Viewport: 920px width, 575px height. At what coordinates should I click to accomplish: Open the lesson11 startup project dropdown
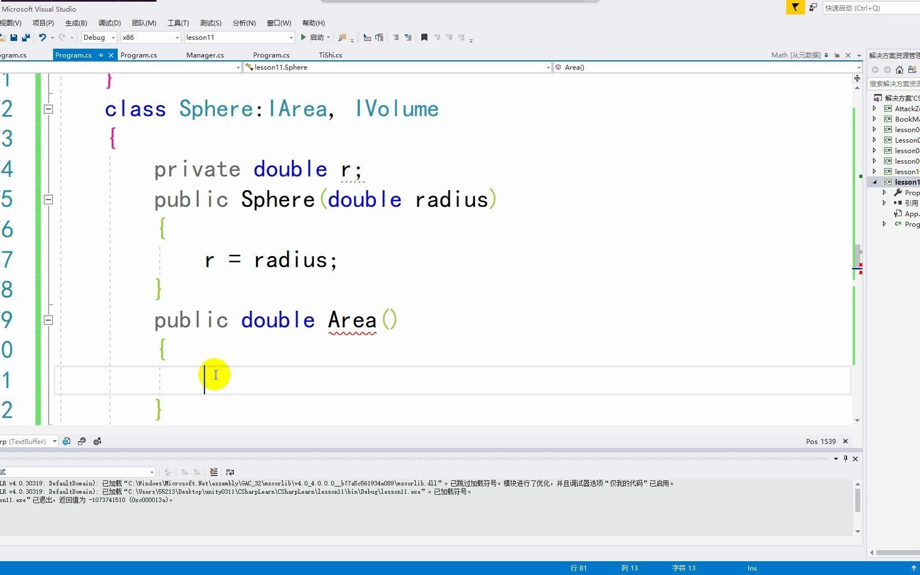coord(239,37)
